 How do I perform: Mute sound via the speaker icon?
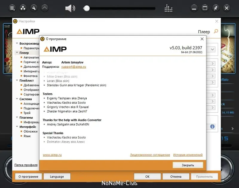point(70,8)
